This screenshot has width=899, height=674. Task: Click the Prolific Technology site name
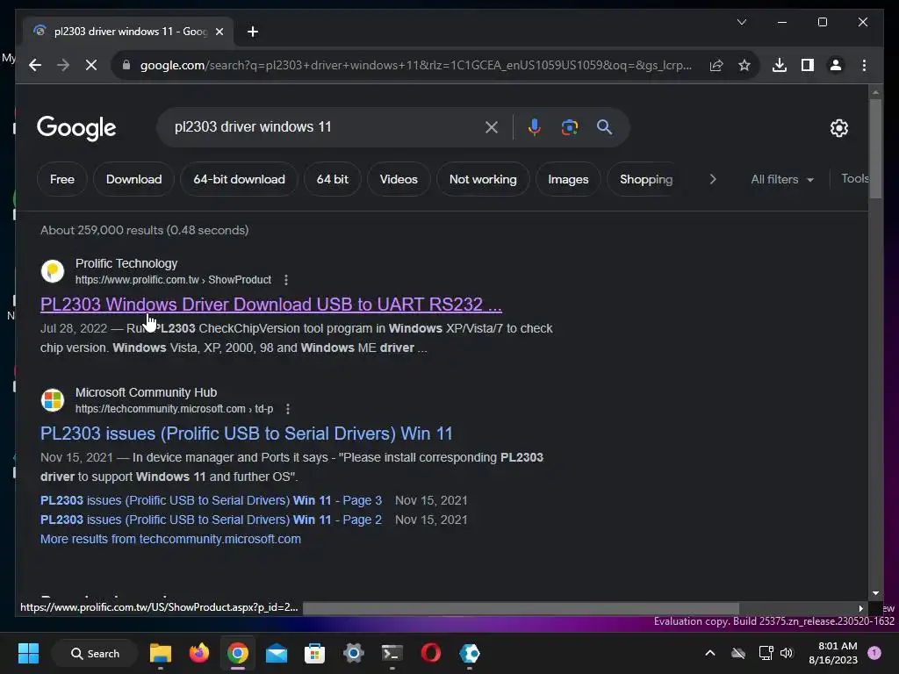click(126, 263)
